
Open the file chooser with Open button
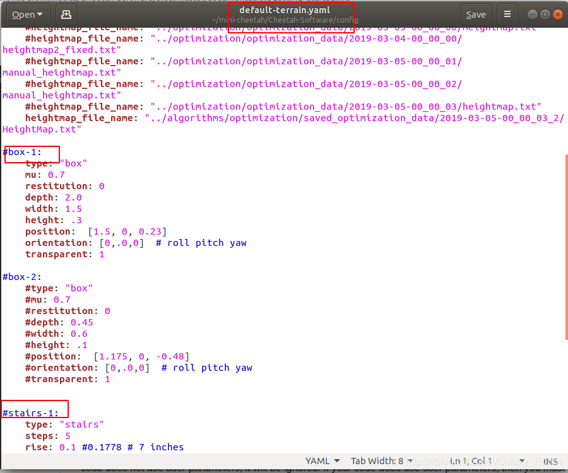pyautogui.click(x=27, y=15)
